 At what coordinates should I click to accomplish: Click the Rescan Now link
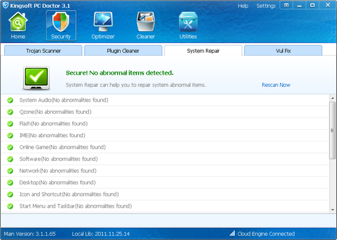click(x=276, y=85)
